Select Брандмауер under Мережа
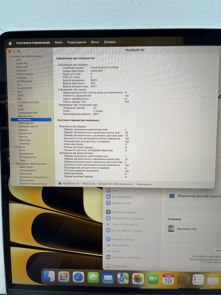 27,153
